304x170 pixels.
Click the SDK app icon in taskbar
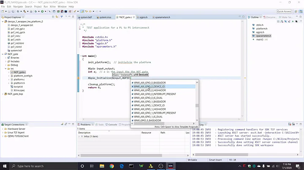pyautogui.click(x=171, y=166)
